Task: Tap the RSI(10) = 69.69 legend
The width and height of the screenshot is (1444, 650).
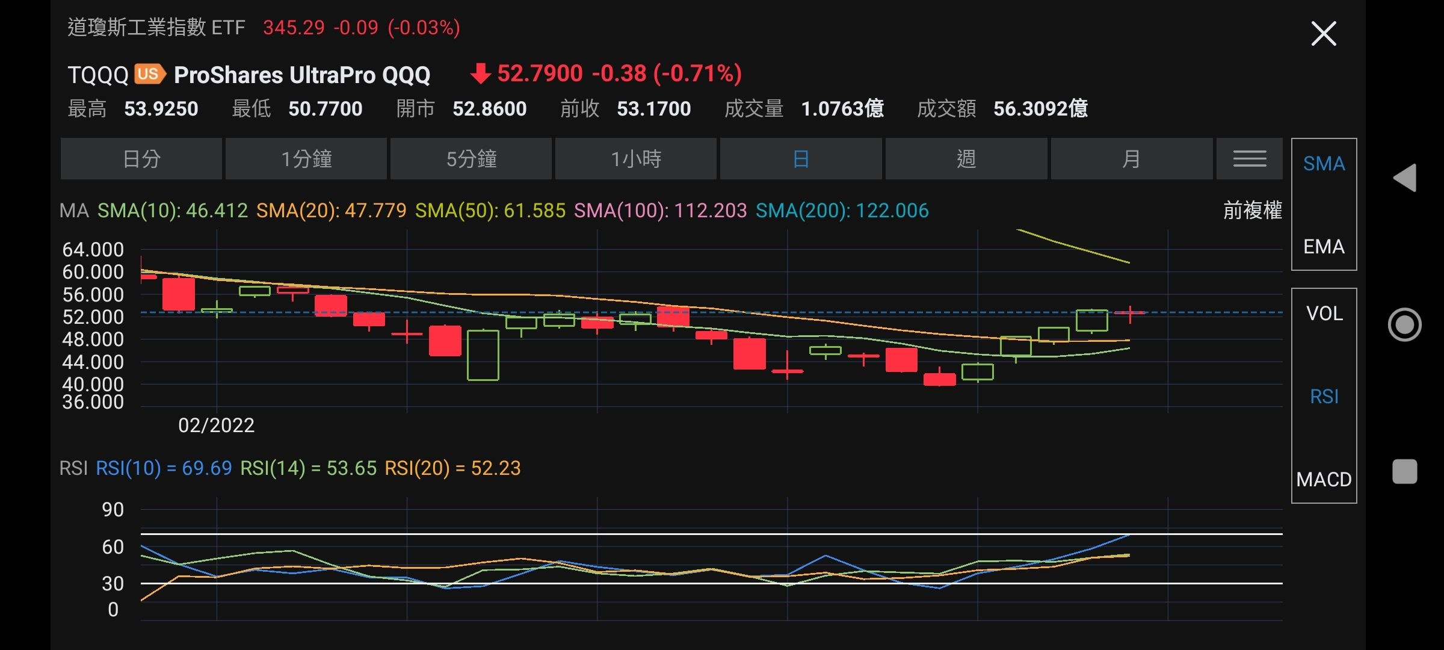Action: (x=164, y=468)
